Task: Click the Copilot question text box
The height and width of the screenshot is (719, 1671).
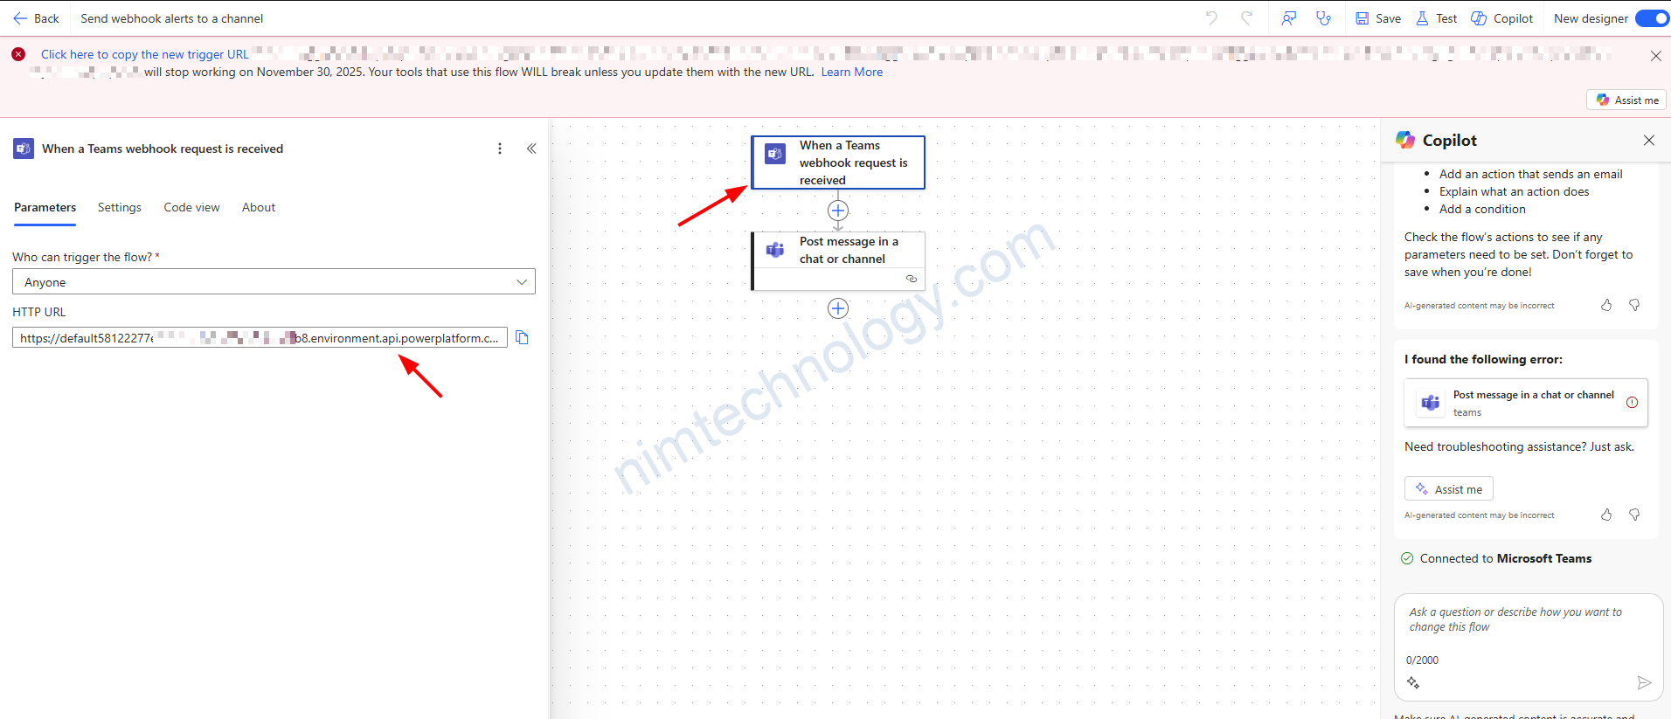Action: [1528, 620]
